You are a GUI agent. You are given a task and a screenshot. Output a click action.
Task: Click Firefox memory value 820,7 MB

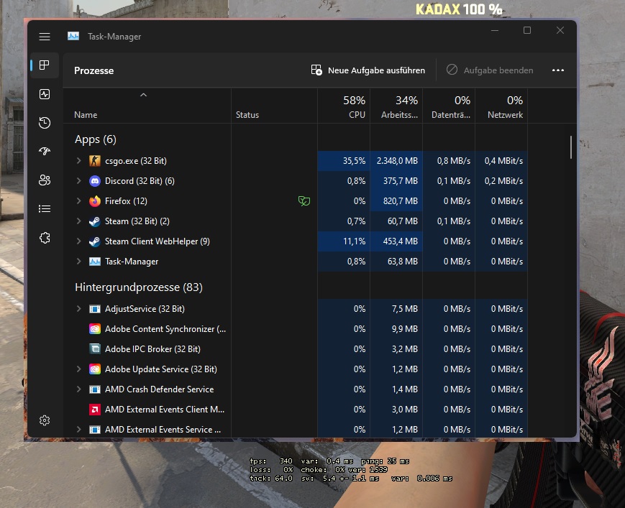(x=401, y=201)
